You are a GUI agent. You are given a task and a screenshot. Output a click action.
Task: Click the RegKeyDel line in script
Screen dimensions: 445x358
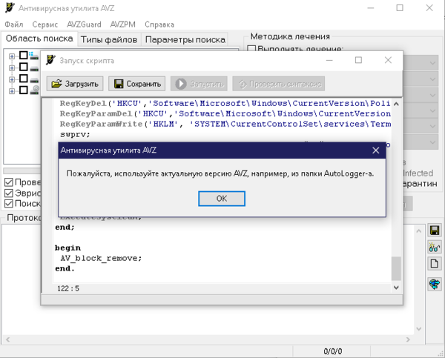coord(225,103)
